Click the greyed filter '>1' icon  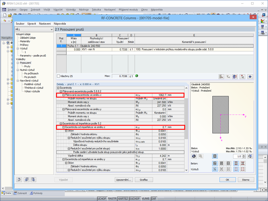pyautogui.click(x=228, y=77)
